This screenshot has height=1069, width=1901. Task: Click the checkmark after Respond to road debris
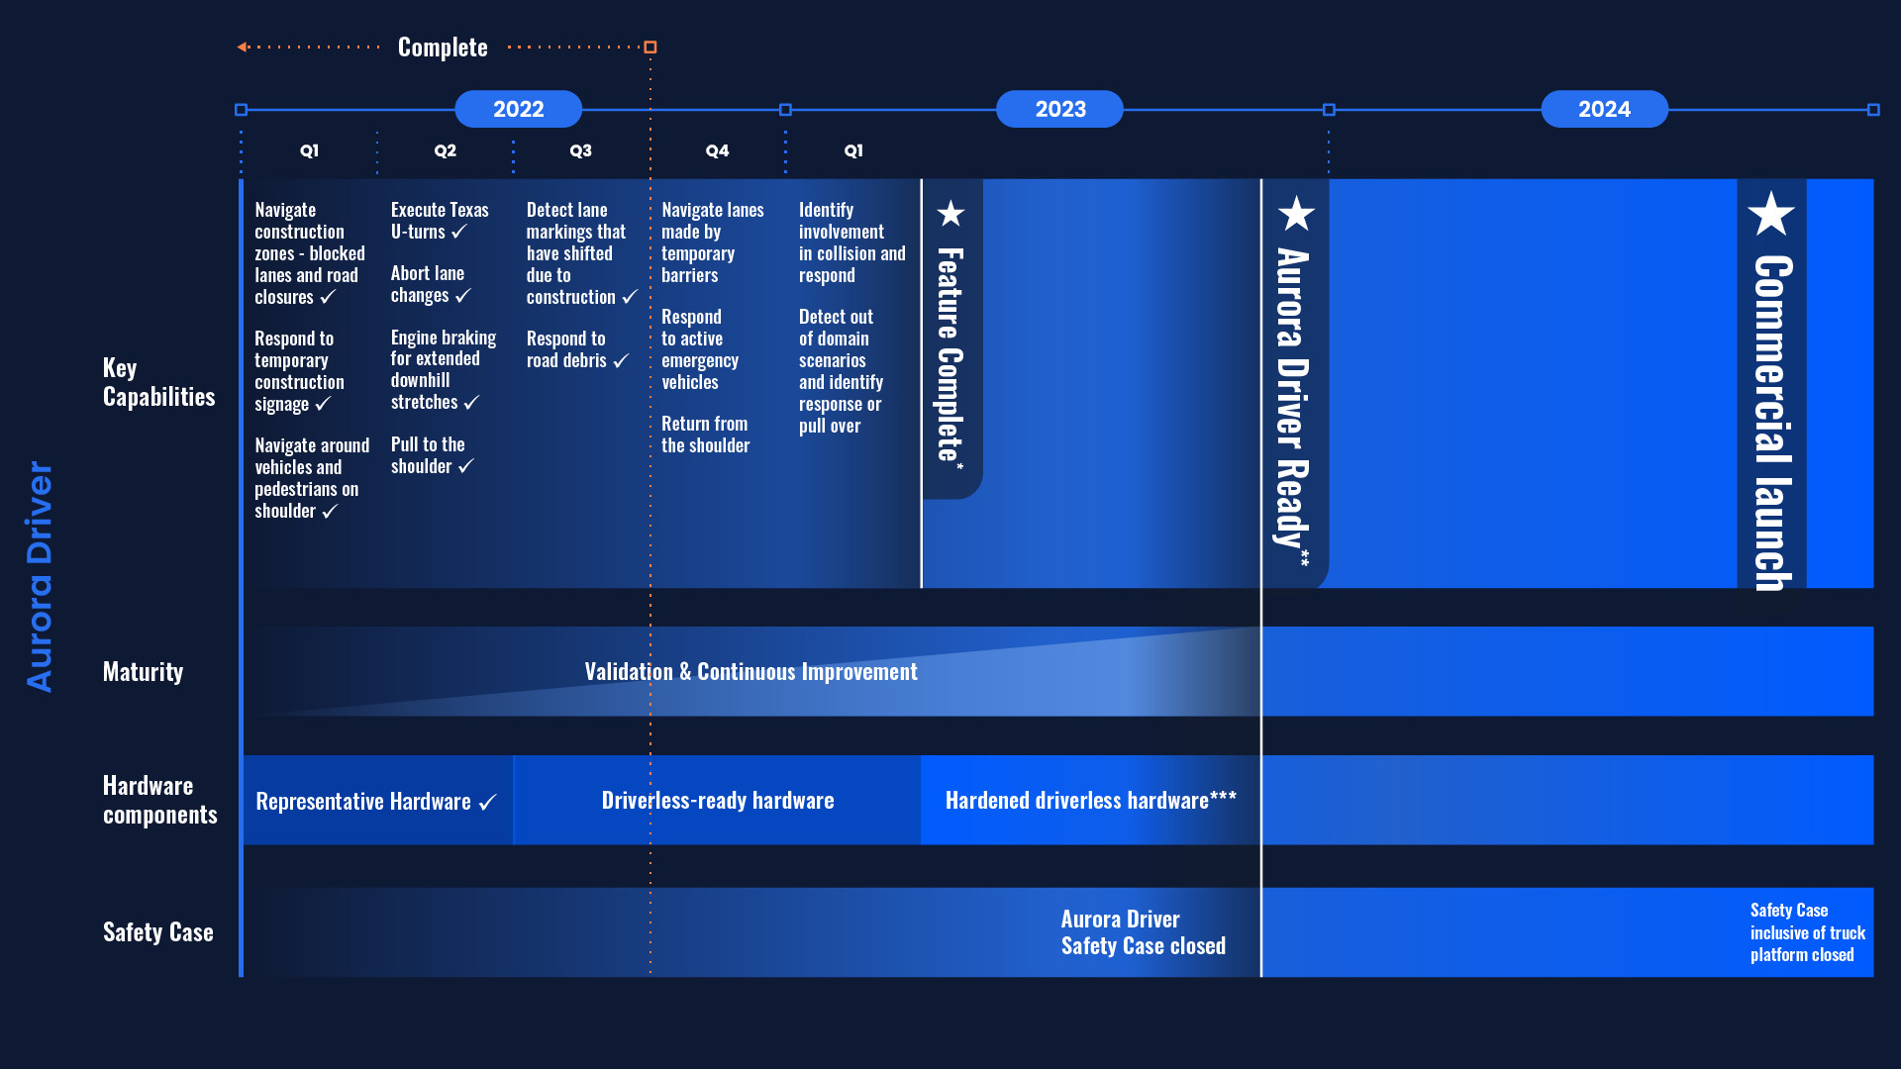click(621, 360)
